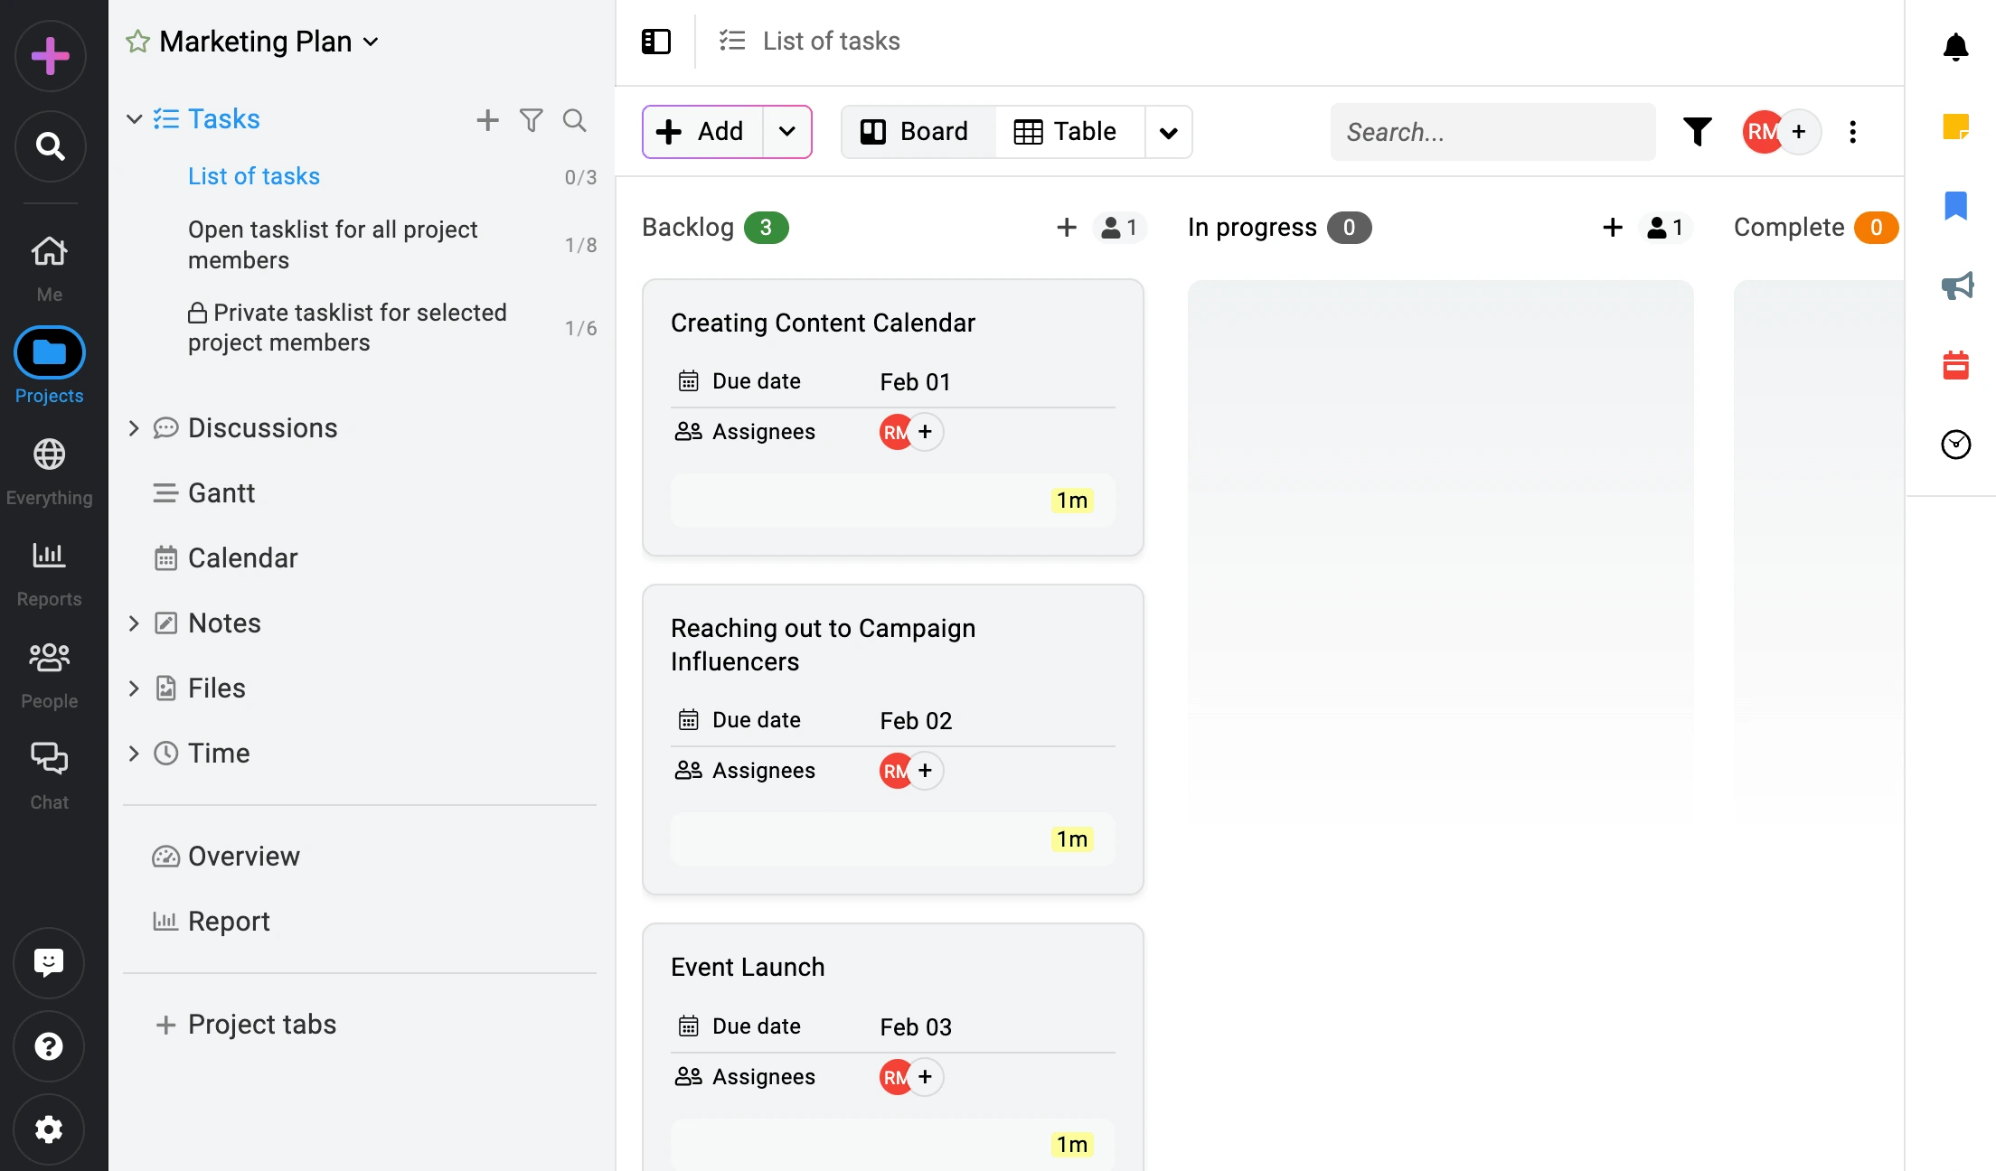The image size is (1996, 1171).
Task: Open the People section
Action: click(x=50, y=675)
